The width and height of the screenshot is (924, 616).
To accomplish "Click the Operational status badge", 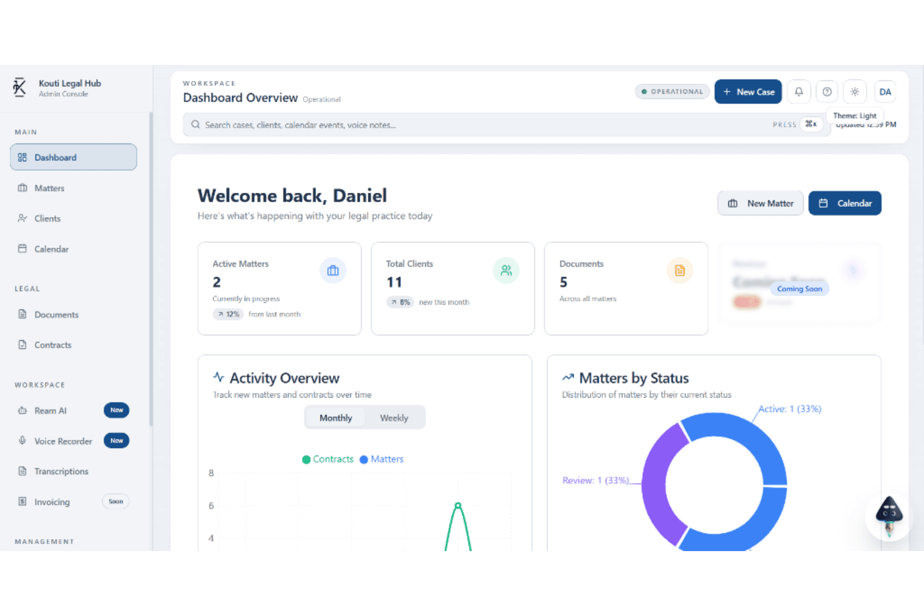I will [672, 92].
